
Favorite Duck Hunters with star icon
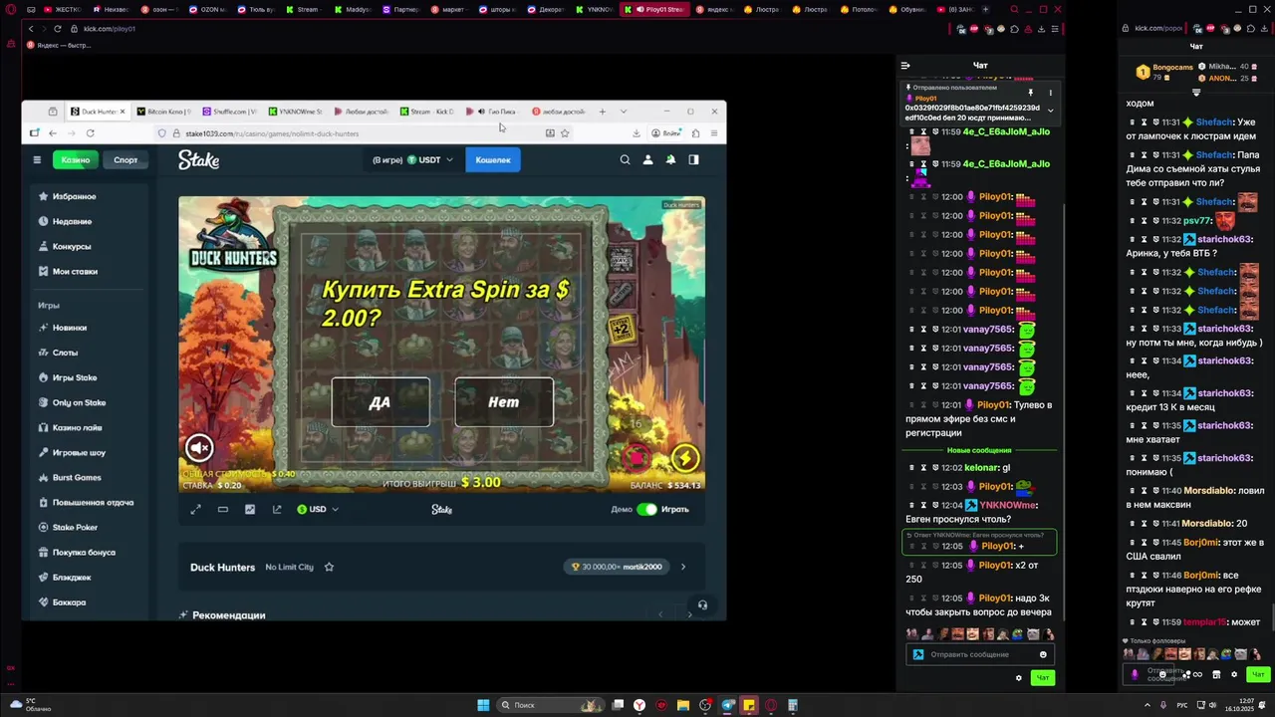329,567
